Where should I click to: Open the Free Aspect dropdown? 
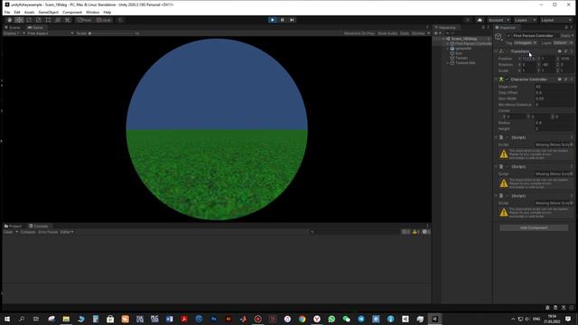click(51, 33)
